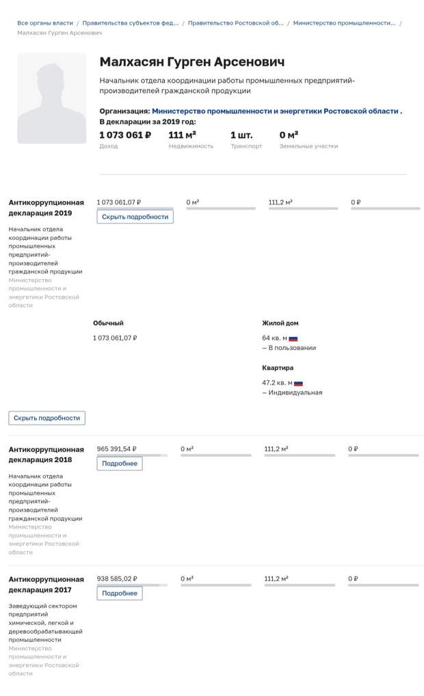Click the 2019 income bar under 1 073 061,07 ₽
This screenshot has height=696, width=424.
coord(135,208)
